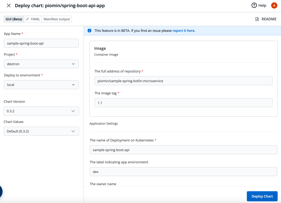
Task: Click the README document icon
Action: click(257, 19)
